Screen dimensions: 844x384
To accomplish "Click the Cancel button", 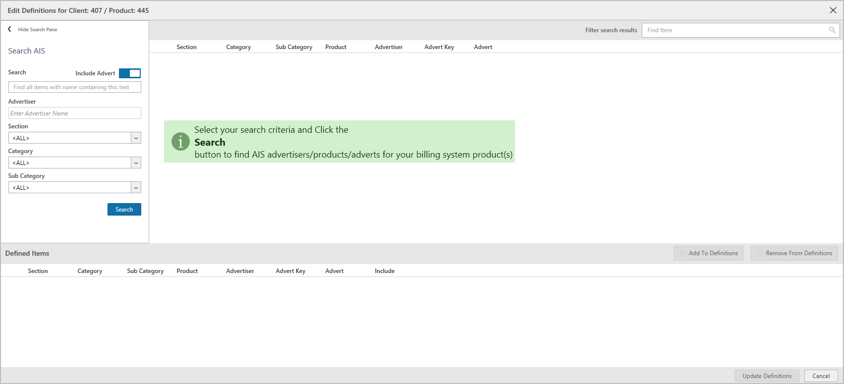I will 821,376.
